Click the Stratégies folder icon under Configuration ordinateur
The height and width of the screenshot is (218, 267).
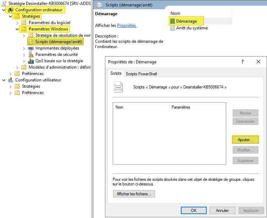tap(17, 16)
